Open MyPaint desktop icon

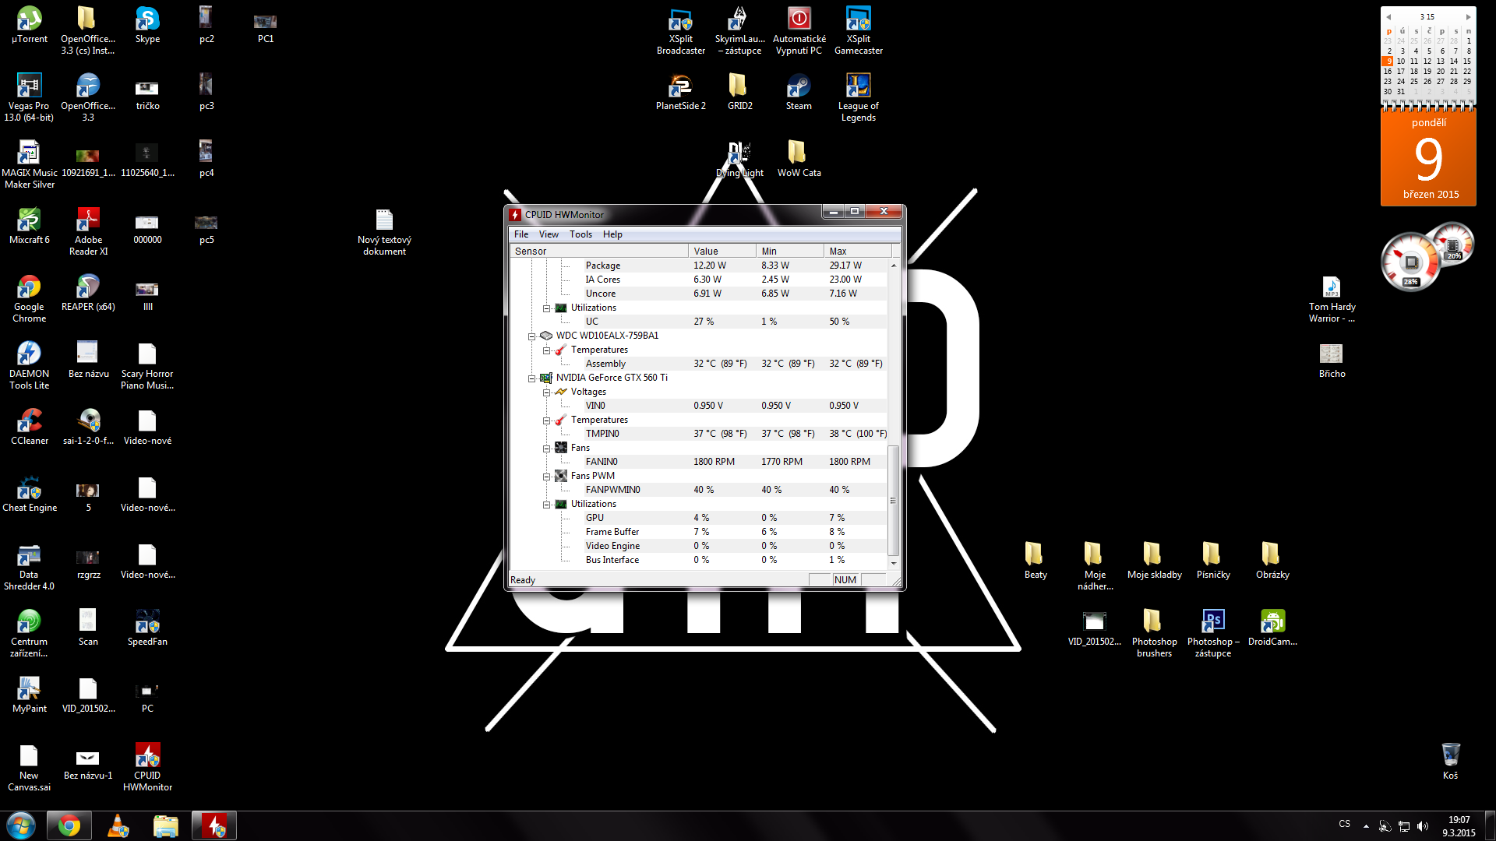(x=29, y=695)
